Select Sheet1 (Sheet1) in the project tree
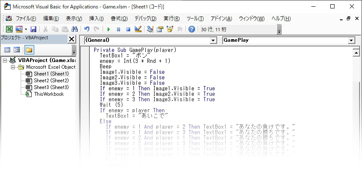 click(51, 74)
